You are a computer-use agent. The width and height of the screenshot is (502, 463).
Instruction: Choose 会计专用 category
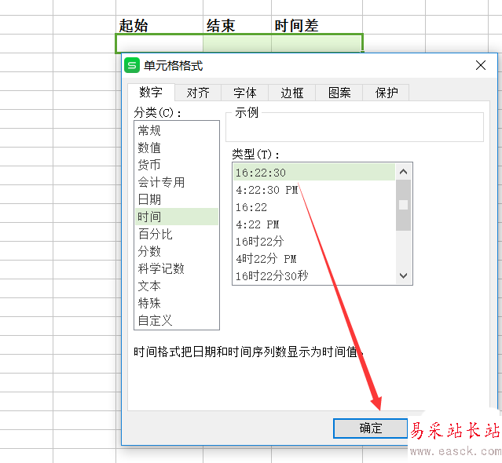point(177,182)
